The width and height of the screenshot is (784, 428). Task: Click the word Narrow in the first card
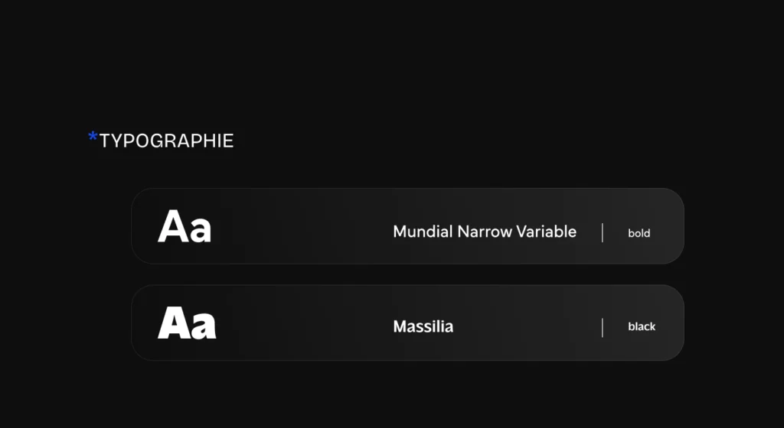[485, 232]
